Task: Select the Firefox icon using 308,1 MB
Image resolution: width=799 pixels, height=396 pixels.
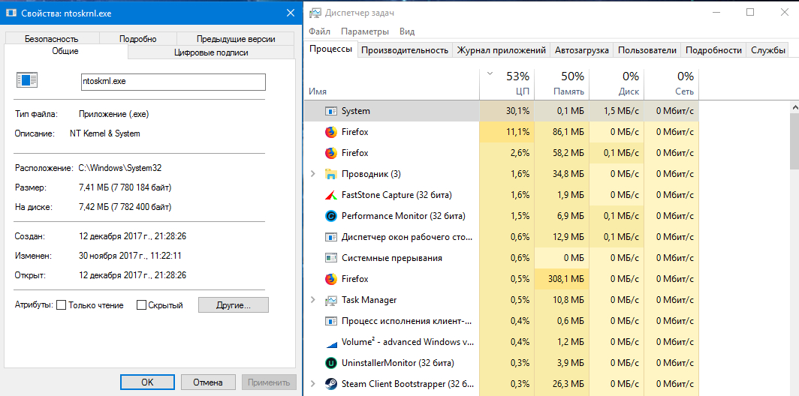Action: pos(330,279)
